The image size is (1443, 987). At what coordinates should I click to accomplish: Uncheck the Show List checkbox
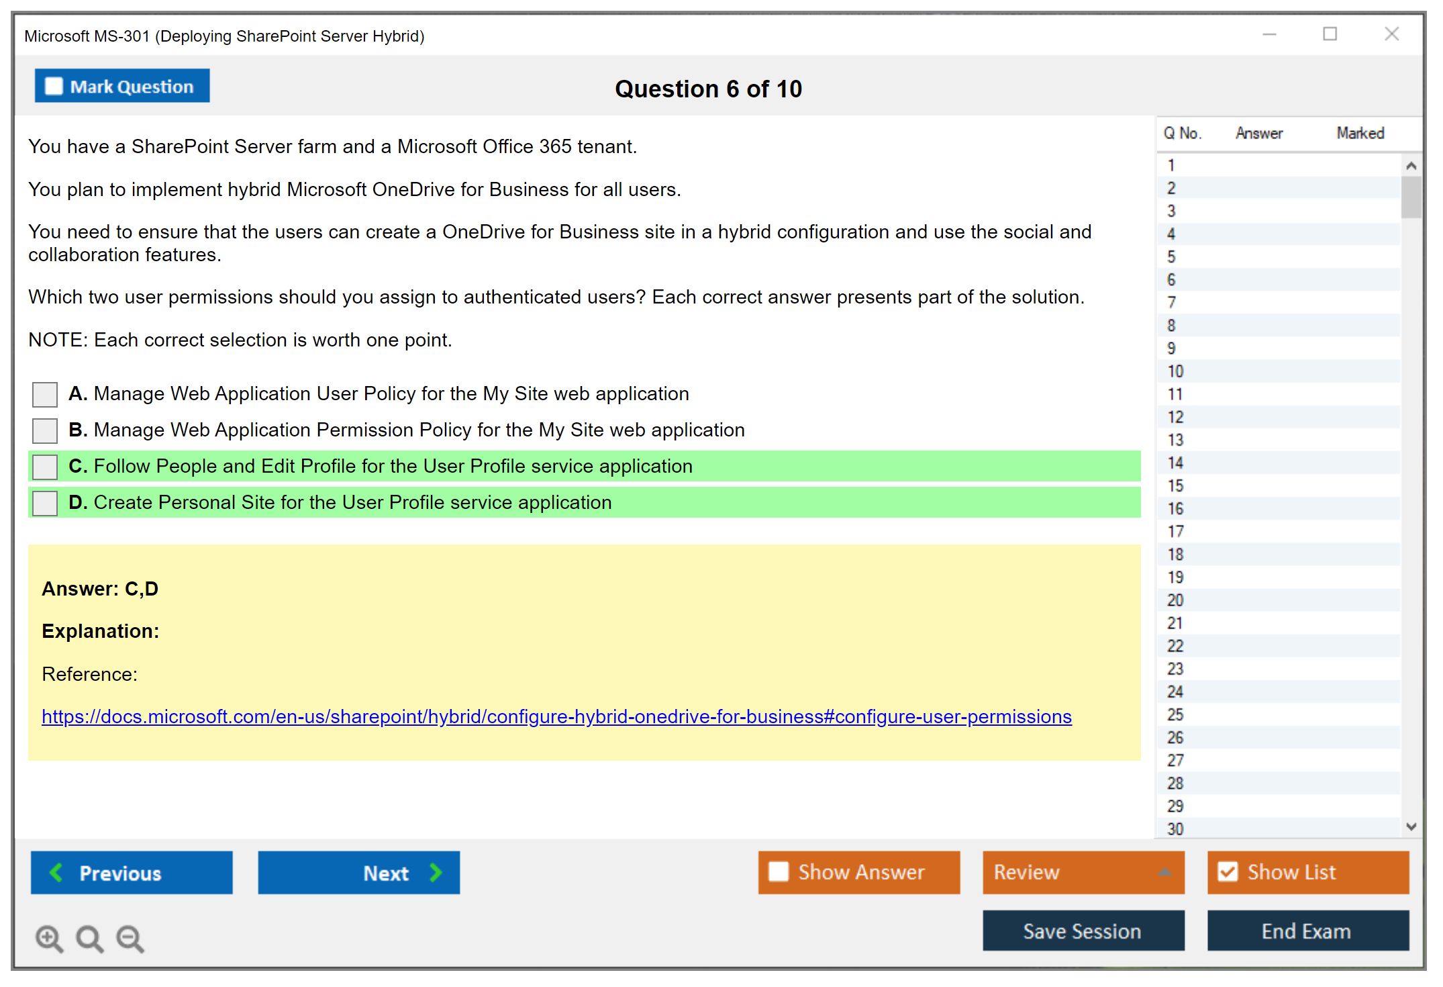click(1228, 872)
